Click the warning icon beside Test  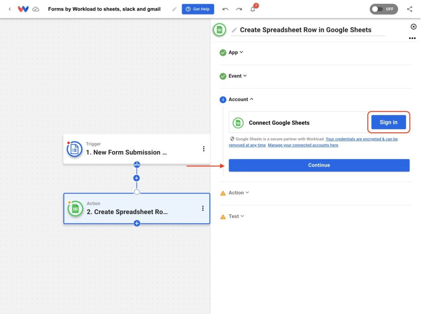point(223,217)
